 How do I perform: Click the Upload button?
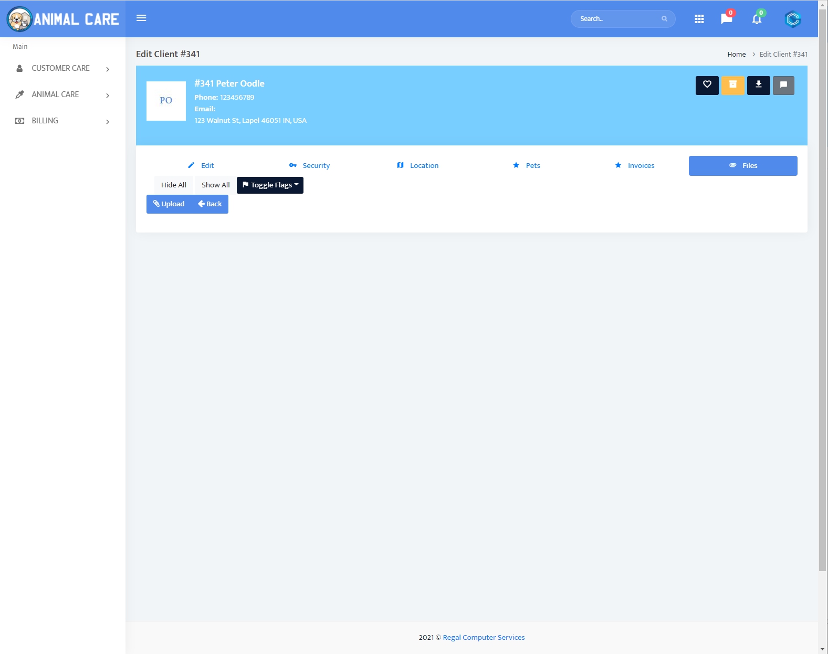(169, 204)
